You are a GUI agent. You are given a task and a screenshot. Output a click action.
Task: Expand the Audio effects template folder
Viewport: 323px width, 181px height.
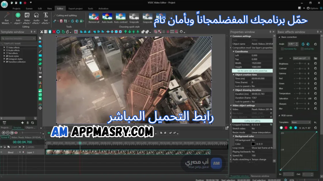pyautogui.click(x=4, y=50)
